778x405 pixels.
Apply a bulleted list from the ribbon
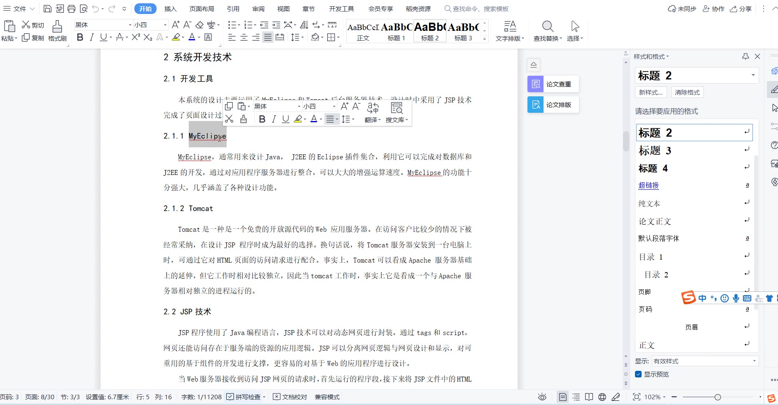tap(232, 25)
